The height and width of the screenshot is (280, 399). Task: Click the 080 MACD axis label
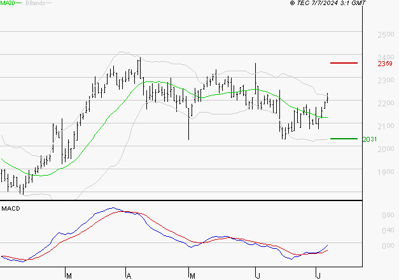click(388, 215)
